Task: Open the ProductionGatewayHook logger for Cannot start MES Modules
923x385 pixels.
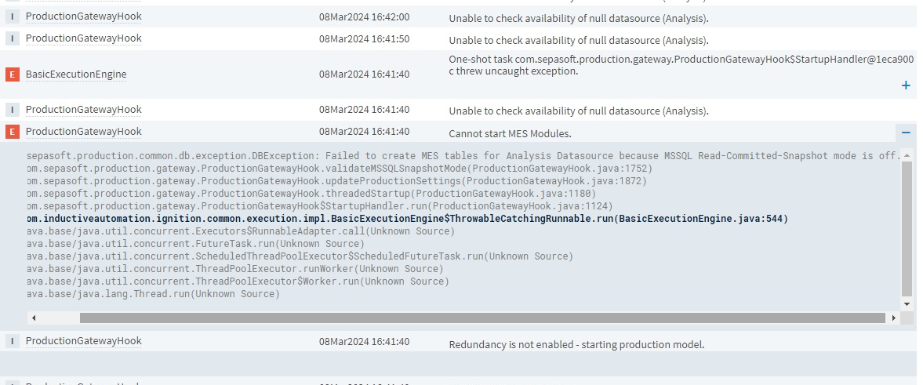Action: (83, 132)
